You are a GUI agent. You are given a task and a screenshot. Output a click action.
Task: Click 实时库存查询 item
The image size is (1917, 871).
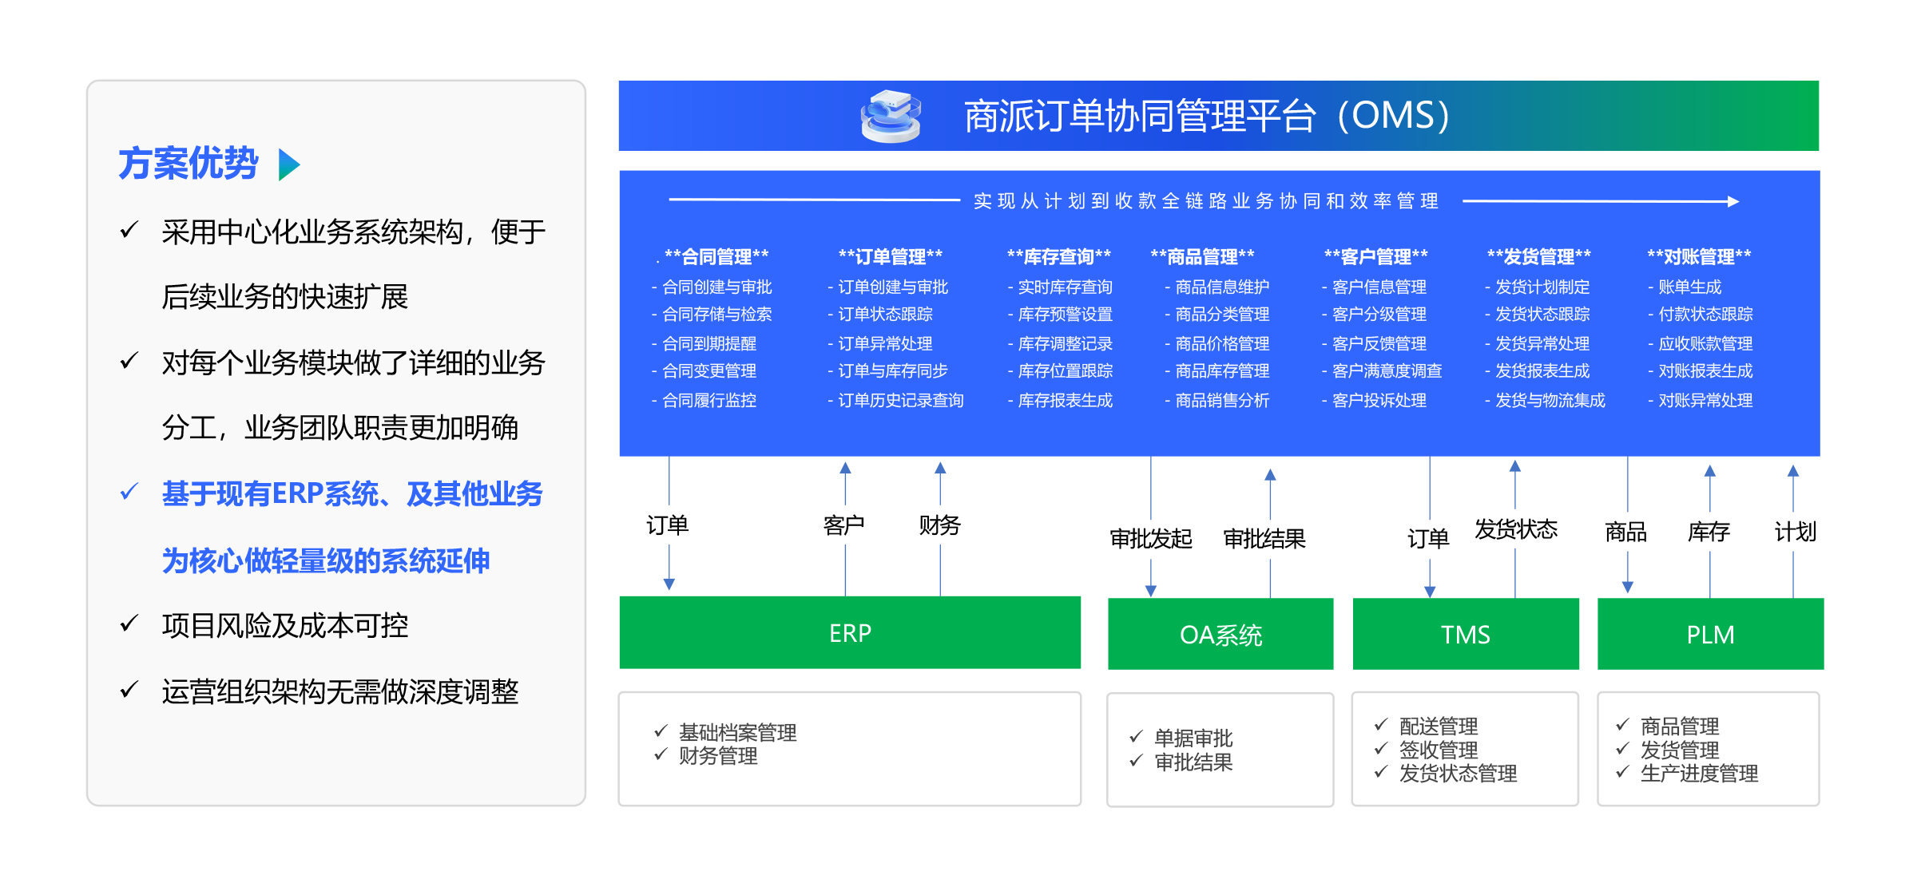(1060, 287)
